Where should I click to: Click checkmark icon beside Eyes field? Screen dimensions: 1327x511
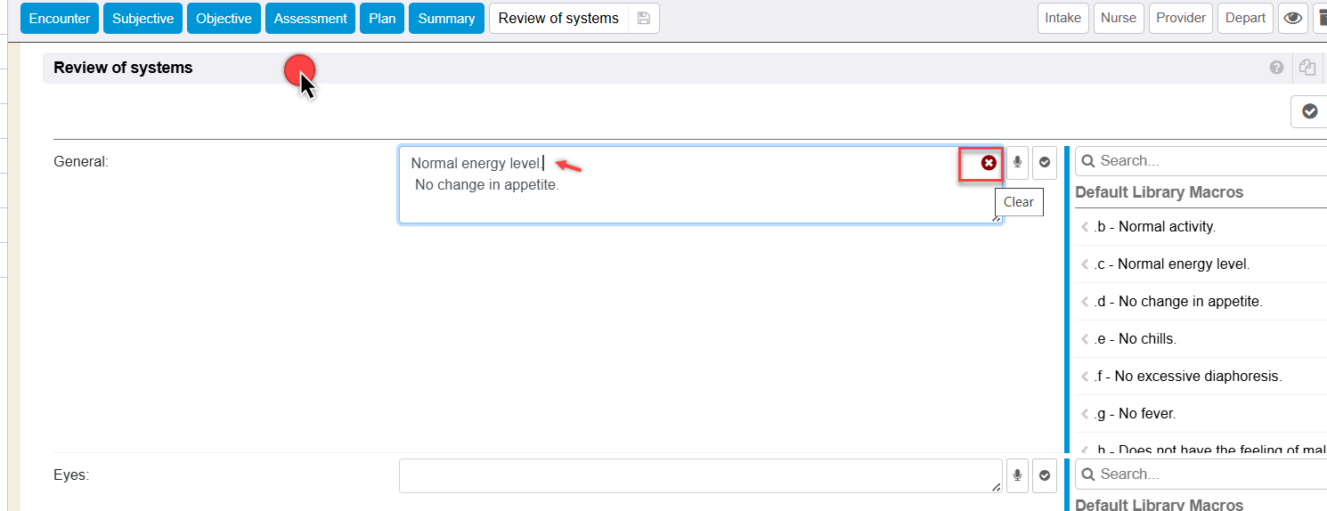click(x=1045, y=475)
